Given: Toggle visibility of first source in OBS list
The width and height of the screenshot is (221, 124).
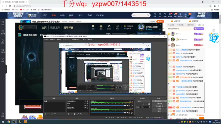Looking at the screenshot, I should point(85,101).
